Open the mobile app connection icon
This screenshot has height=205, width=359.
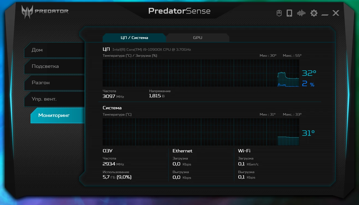point(289,13)
